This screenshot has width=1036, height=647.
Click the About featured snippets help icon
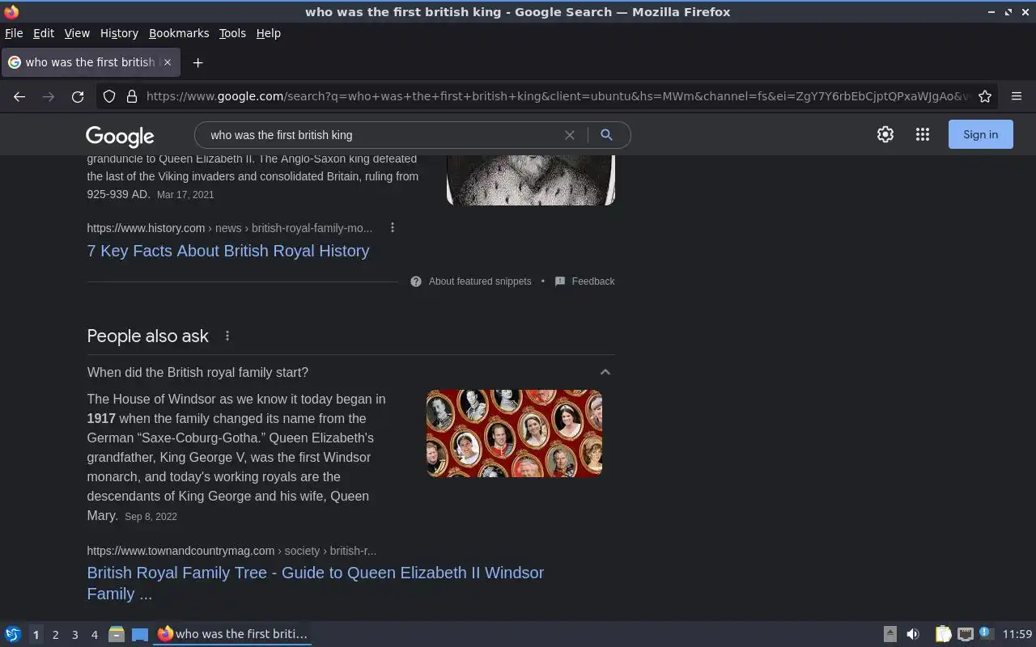point(416,281)
